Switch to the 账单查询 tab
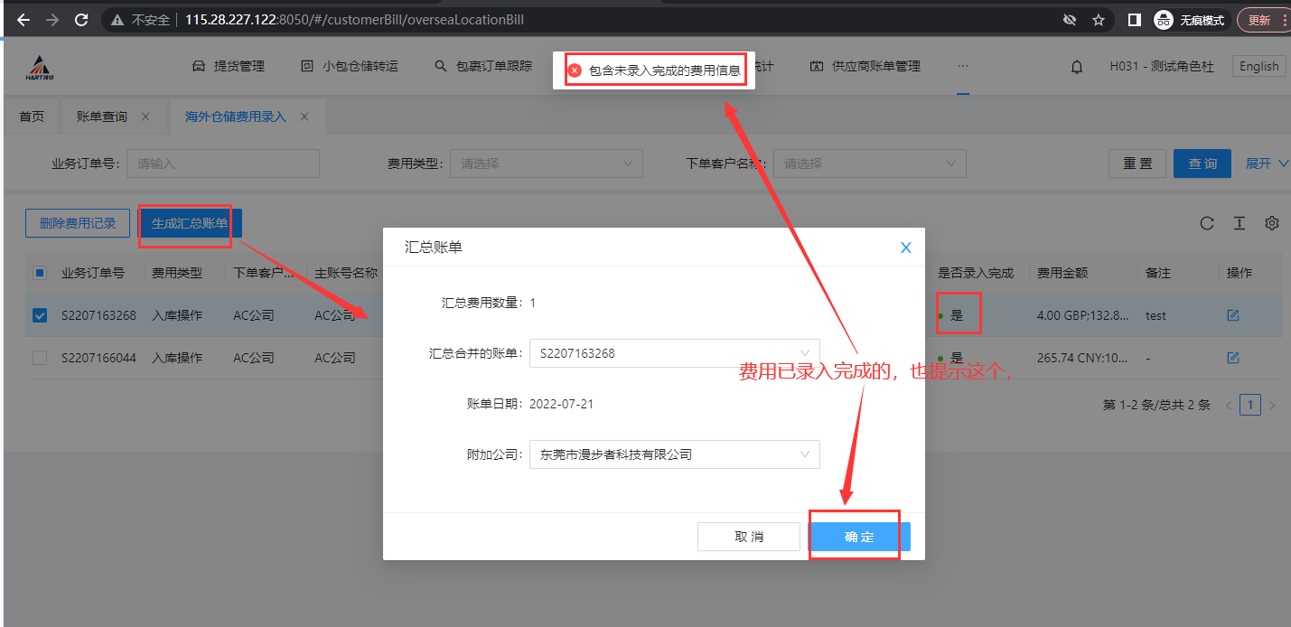This screenshot has width=1291, height=627. tap(101, 117)
